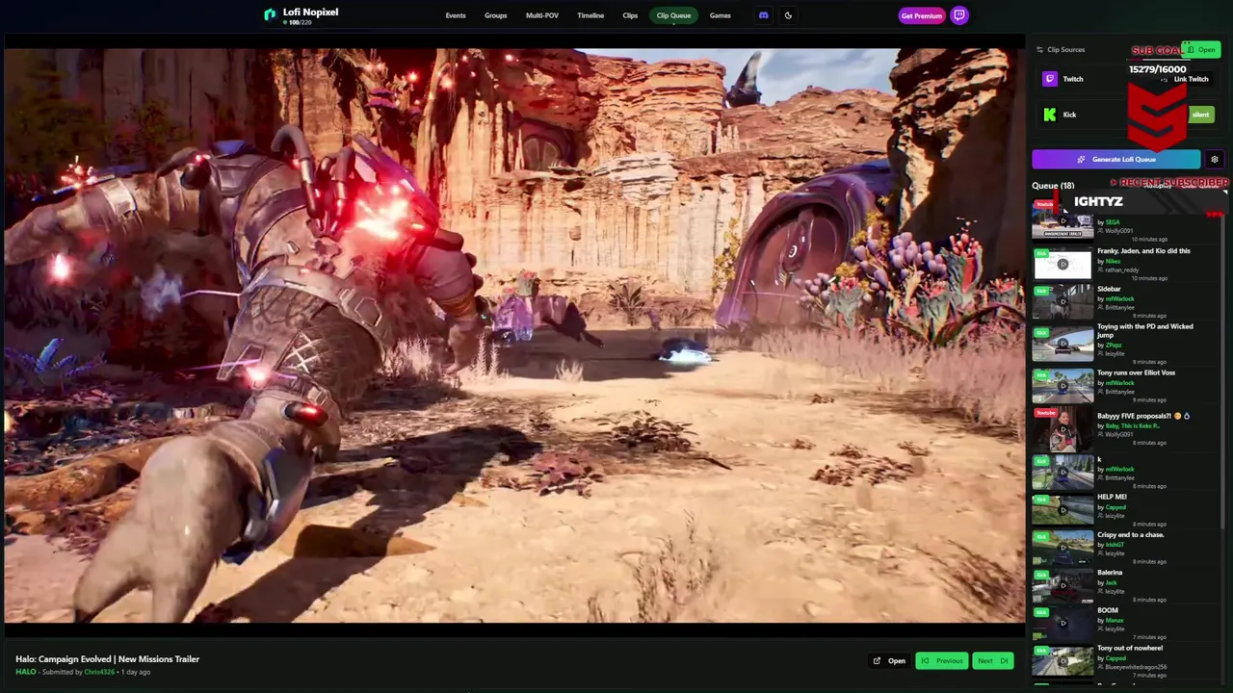Click 'Tony runs over Elliot Voss' title
Viewport: 1233px width, 693px height.
pos(1137,373)
